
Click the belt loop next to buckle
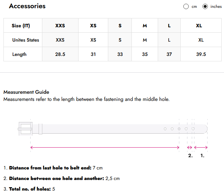point(40,129)
